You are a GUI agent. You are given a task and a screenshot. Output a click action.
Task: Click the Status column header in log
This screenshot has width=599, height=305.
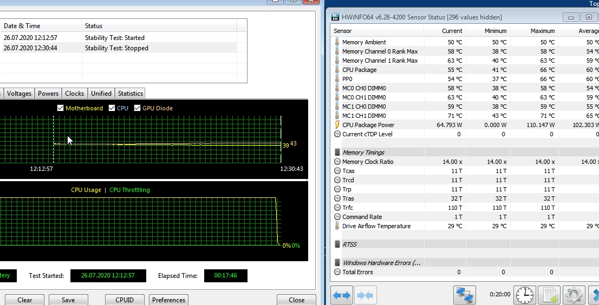(159, 26)
